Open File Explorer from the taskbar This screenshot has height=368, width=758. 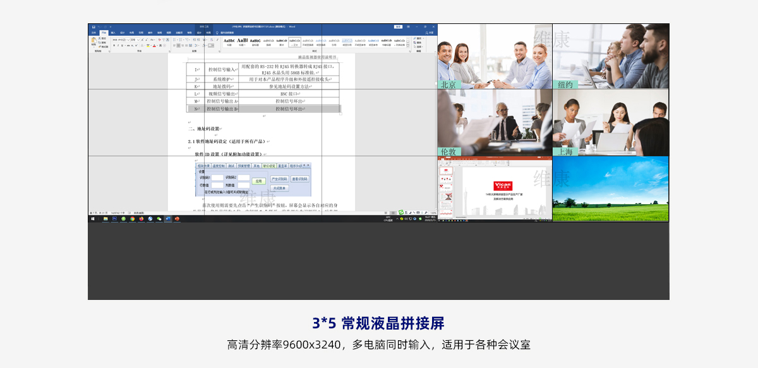click(105, 219)
